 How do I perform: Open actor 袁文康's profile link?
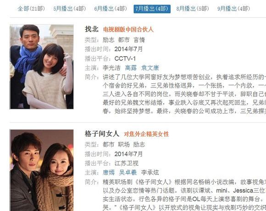150,68
